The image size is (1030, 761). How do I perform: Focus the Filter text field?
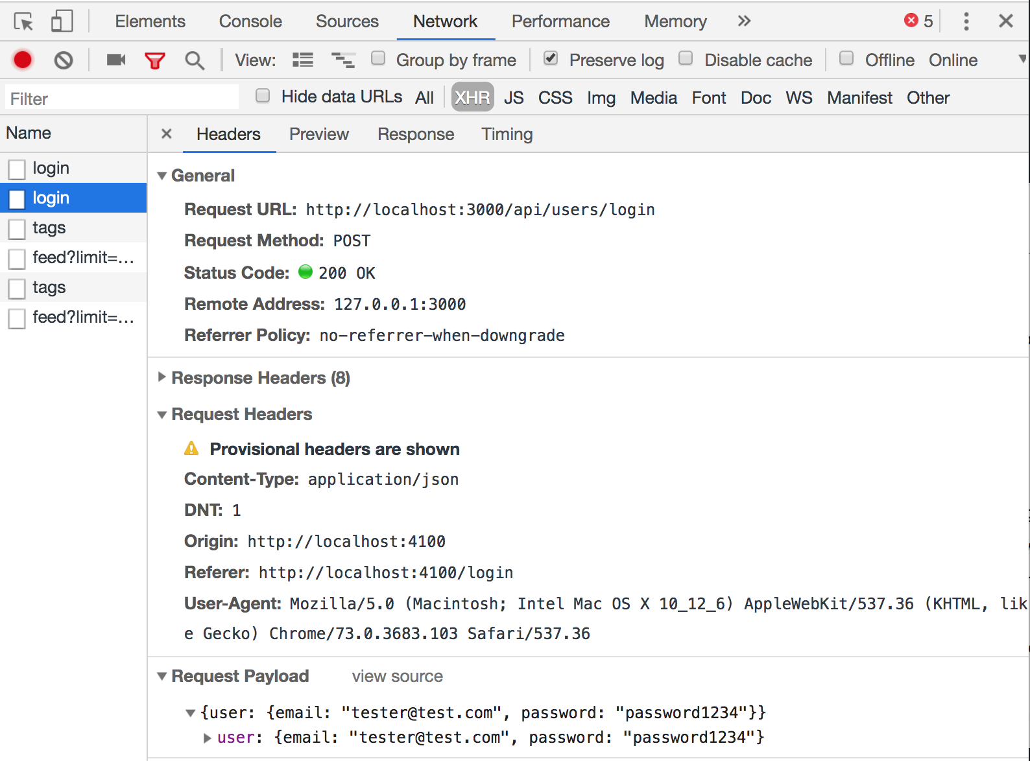pos(122,99)
